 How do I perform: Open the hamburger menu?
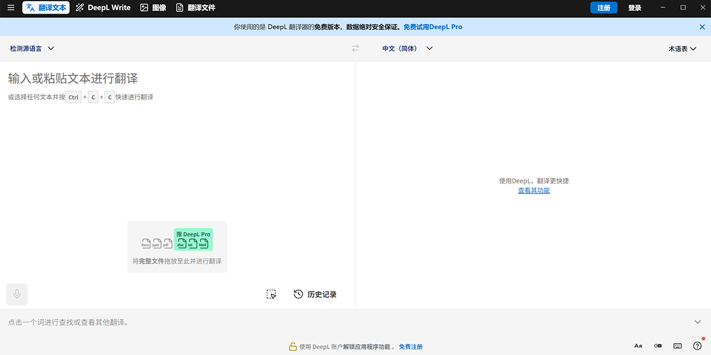click(x=10, y=8)
